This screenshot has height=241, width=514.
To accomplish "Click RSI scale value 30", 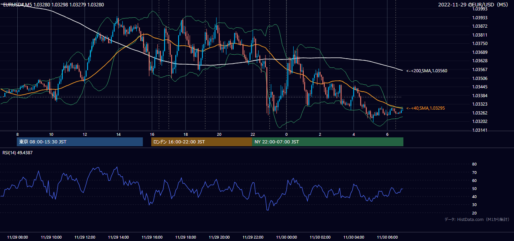I will tap(475, 204).
